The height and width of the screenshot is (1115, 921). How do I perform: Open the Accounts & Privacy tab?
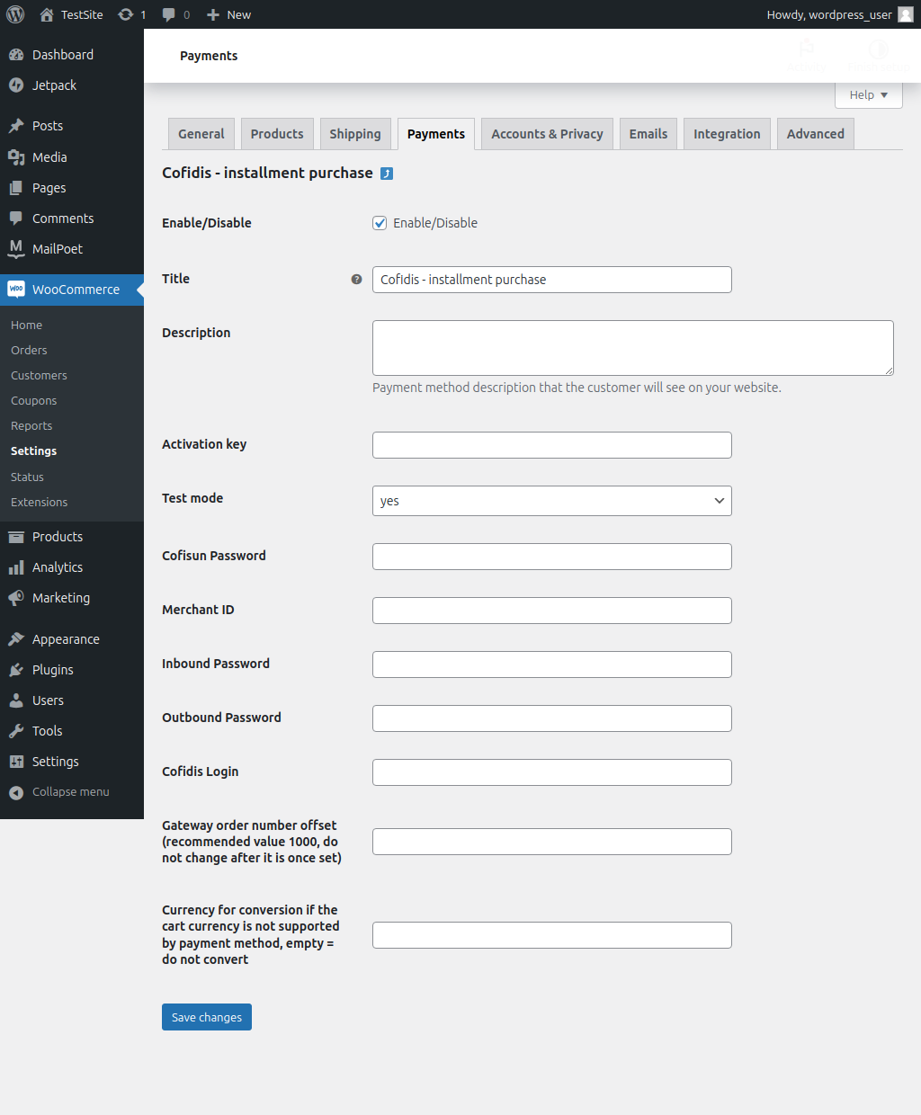click(547, 133)
